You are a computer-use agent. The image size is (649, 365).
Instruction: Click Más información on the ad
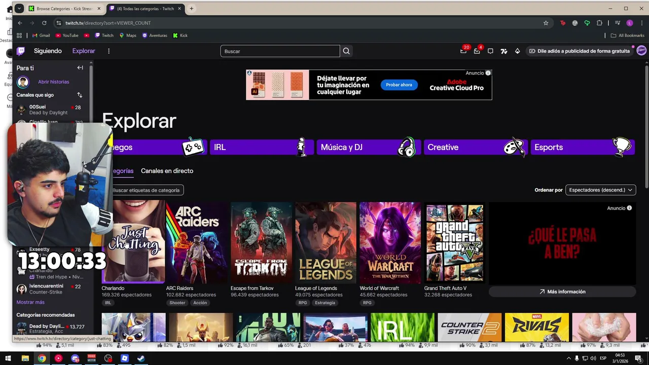coord(562,291)
